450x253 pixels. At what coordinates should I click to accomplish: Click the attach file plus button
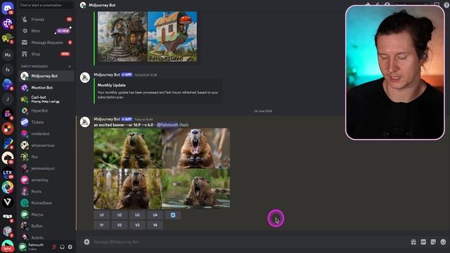86,242
